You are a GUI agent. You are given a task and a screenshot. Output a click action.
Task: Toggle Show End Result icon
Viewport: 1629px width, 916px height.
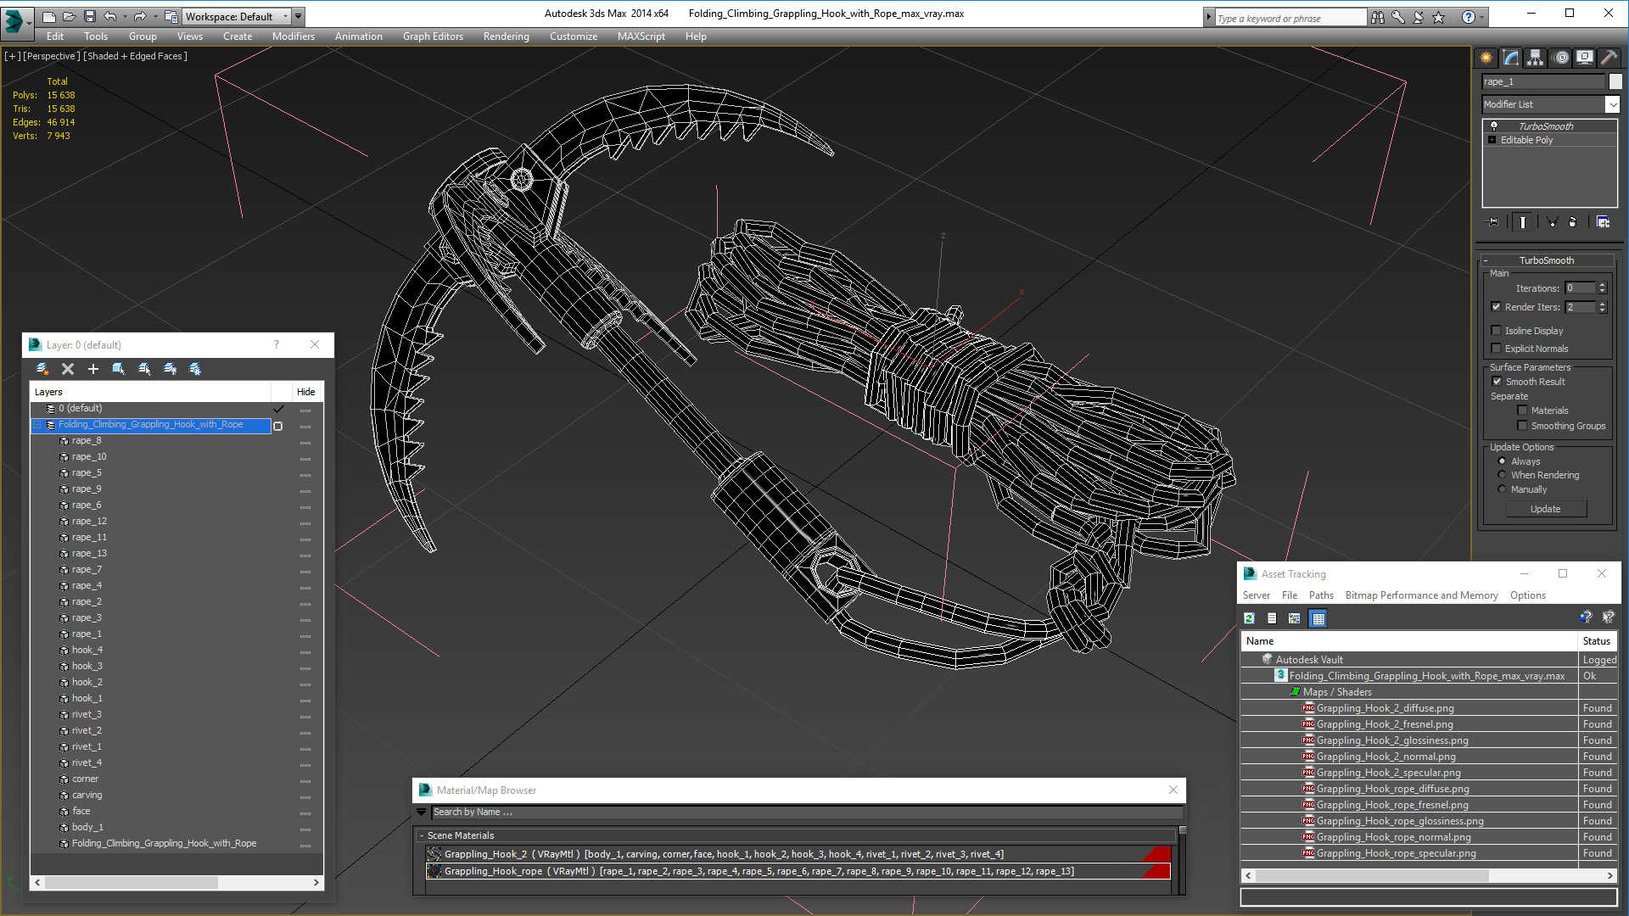pos(1523,222)
